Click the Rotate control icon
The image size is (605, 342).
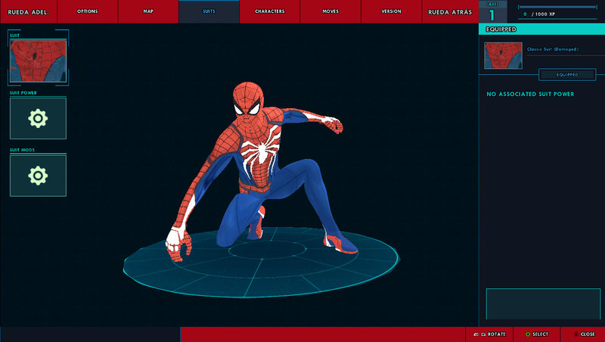(x=479, y=334)
